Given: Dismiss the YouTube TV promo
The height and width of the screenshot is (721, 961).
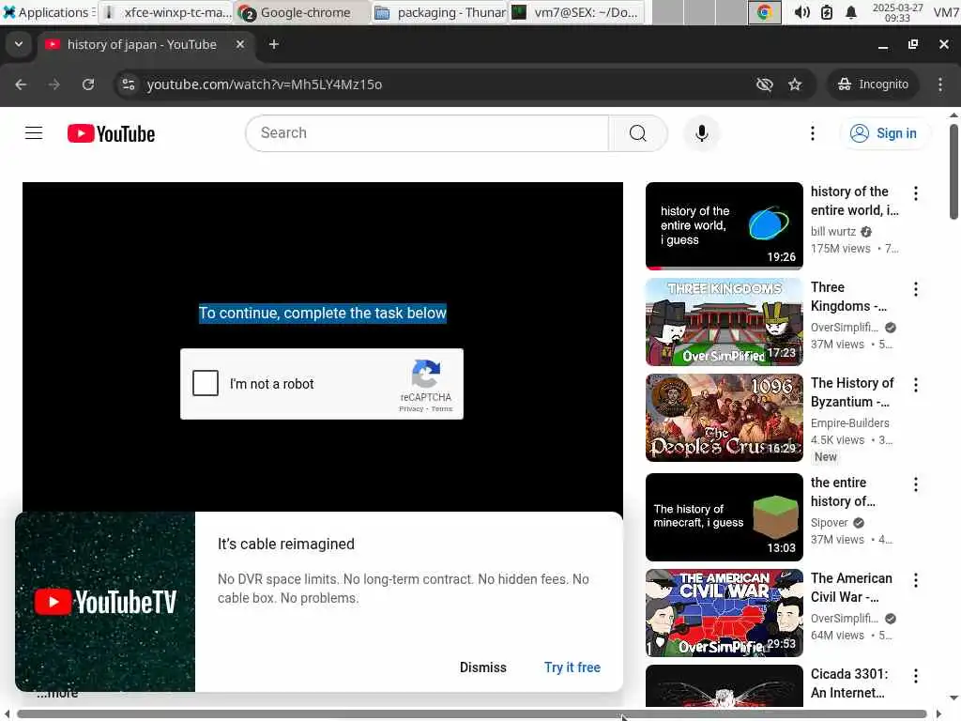Looking at the screenshot, I should (x=483, y=667).
